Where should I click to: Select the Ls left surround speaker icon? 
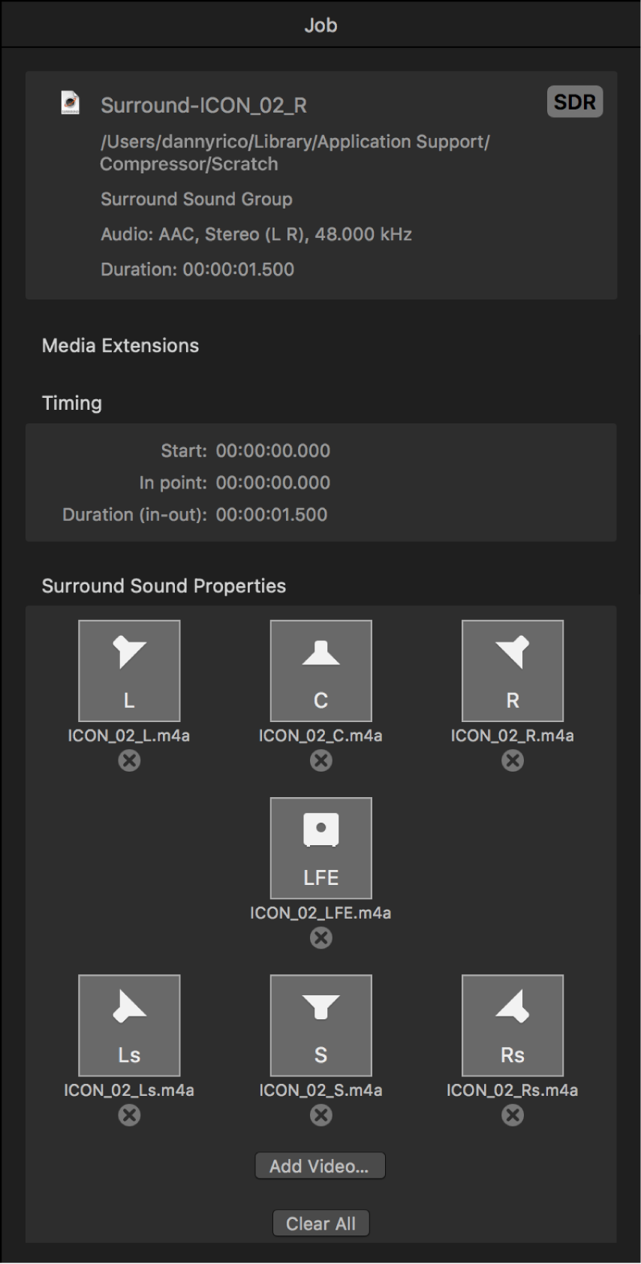pyautogui.click(x=129, y=1025)
